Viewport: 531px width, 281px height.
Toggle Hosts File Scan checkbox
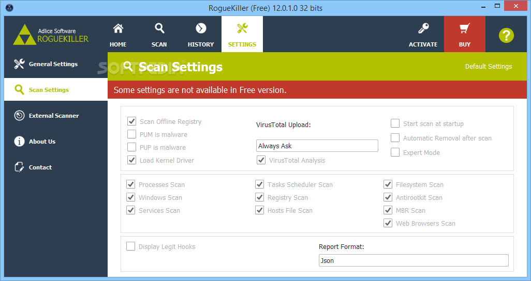click(260, 210)
